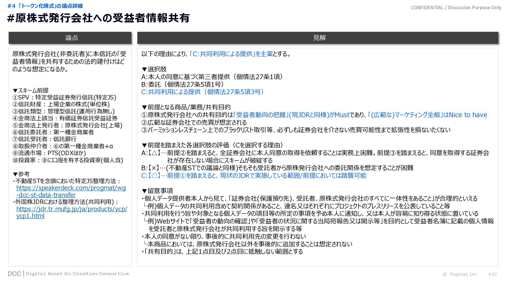
Task: Open the jdr.tr.mufg.jp products link
Action: tap(72, 209)
